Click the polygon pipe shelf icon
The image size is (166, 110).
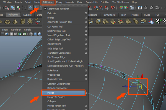(x=23, y=22)
